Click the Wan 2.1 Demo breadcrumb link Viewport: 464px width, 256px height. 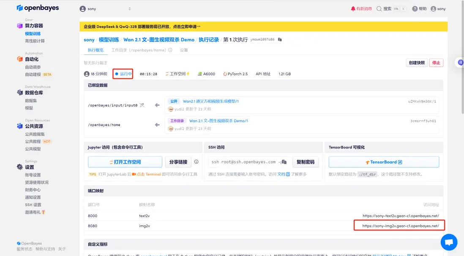coord(159,40)
